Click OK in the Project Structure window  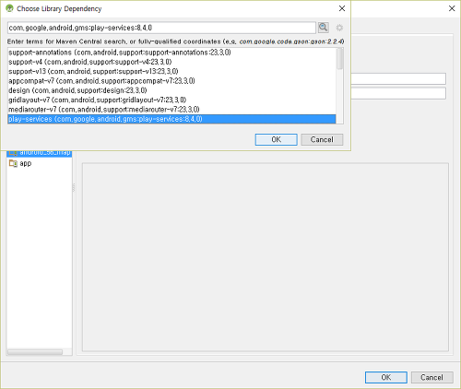[386, 377]
